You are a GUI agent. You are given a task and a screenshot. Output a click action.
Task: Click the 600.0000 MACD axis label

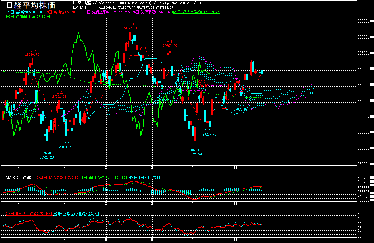pos(365,178)
